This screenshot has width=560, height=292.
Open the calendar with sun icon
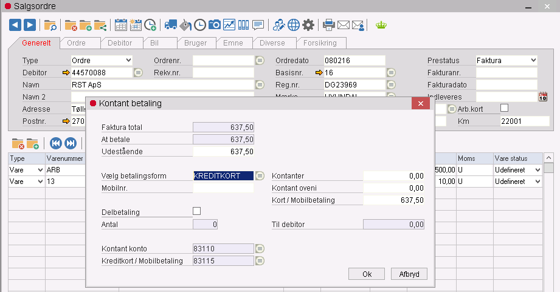[x=136, y=25]
